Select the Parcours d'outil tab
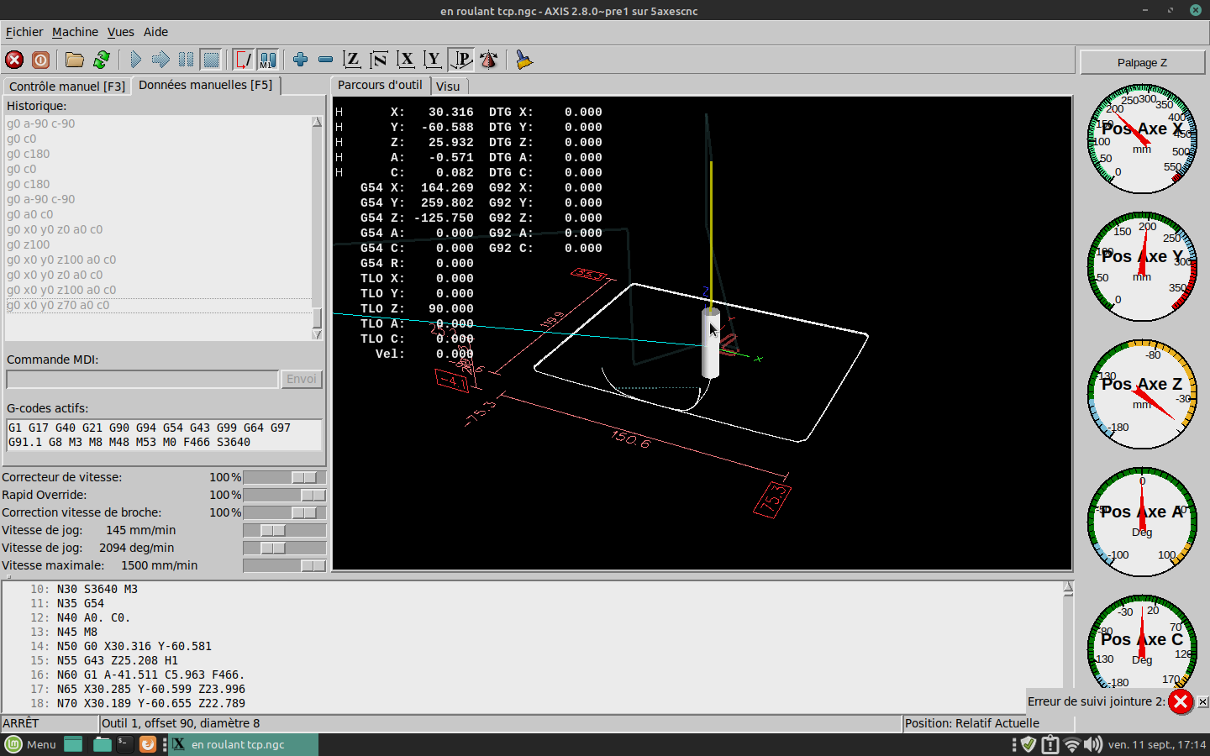The height and width of the screenshot is (756, 1210). (x=380, y=85)
